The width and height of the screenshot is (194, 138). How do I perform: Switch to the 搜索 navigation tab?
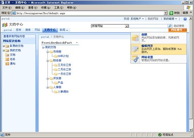click(x=28, y=30)
